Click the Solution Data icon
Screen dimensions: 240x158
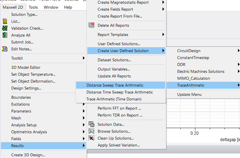tap(92, 124)
